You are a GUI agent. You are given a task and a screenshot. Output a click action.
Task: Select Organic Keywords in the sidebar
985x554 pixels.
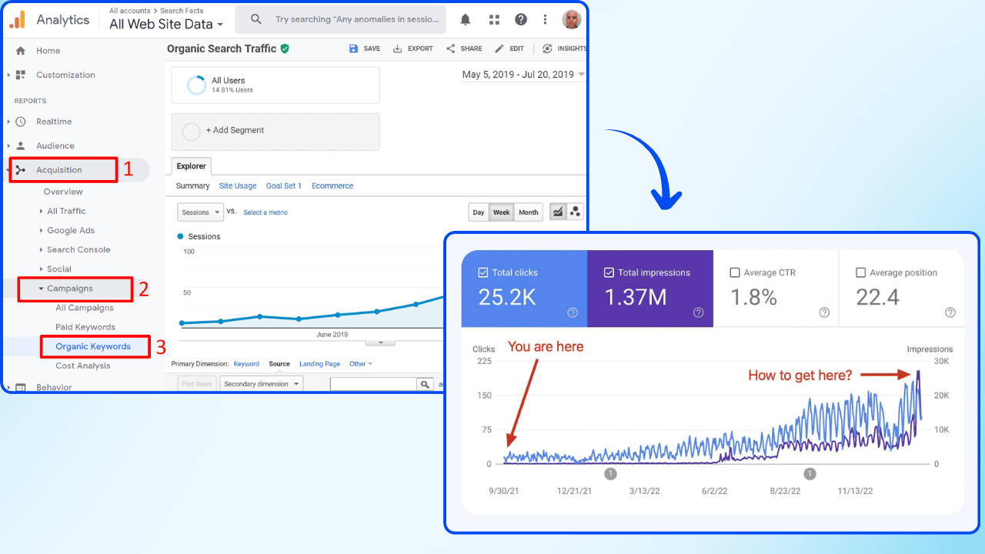point(93,346)
